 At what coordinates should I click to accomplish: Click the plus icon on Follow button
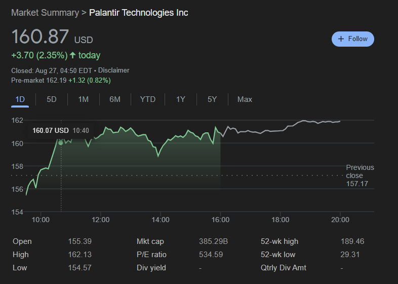(341, 39)
